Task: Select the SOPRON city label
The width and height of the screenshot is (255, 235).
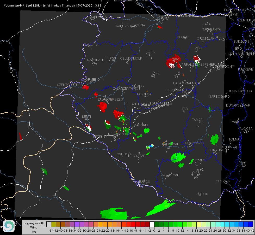Action: point(96,17)
